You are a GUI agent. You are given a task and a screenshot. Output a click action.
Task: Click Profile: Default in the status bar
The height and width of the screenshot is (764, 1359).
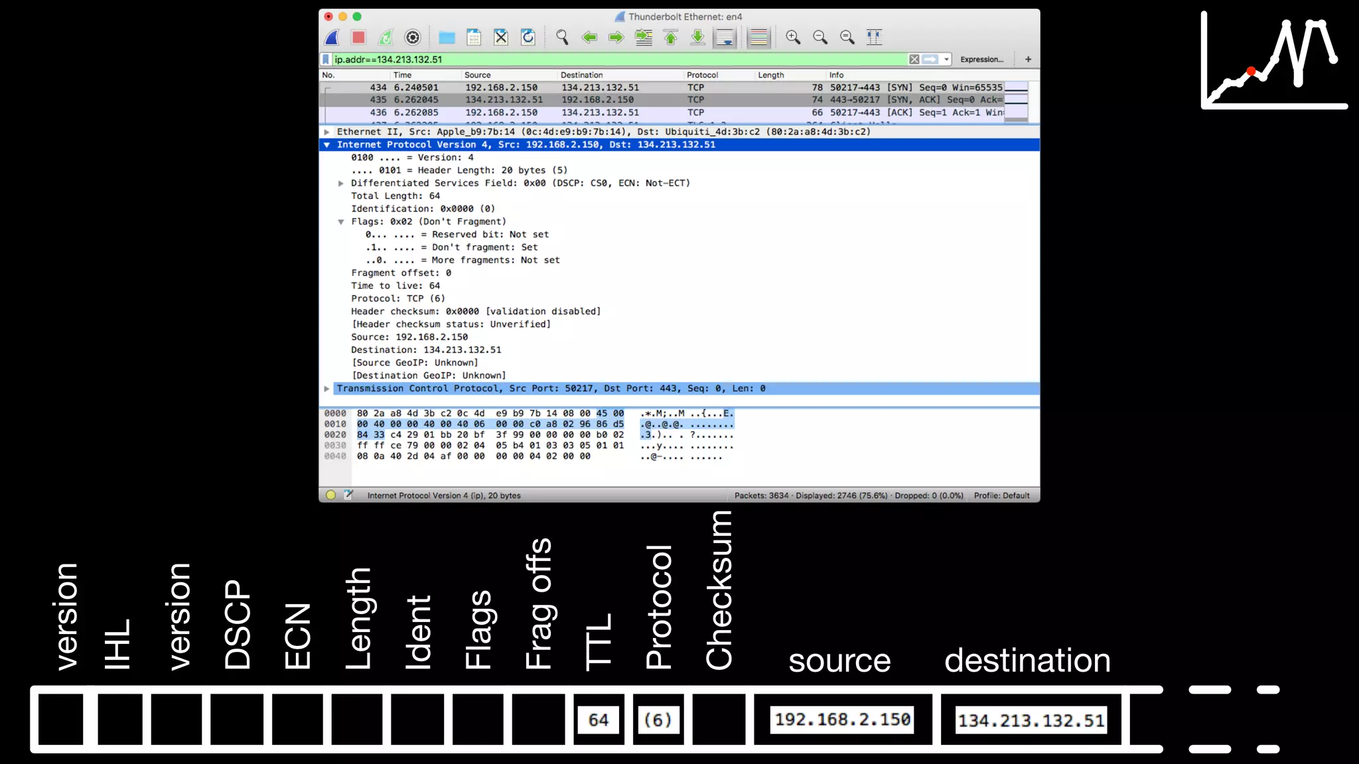[x=1001, y=495]
